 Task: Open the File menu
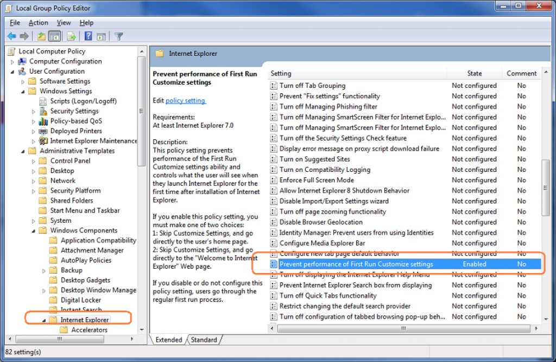pos(15,23)
